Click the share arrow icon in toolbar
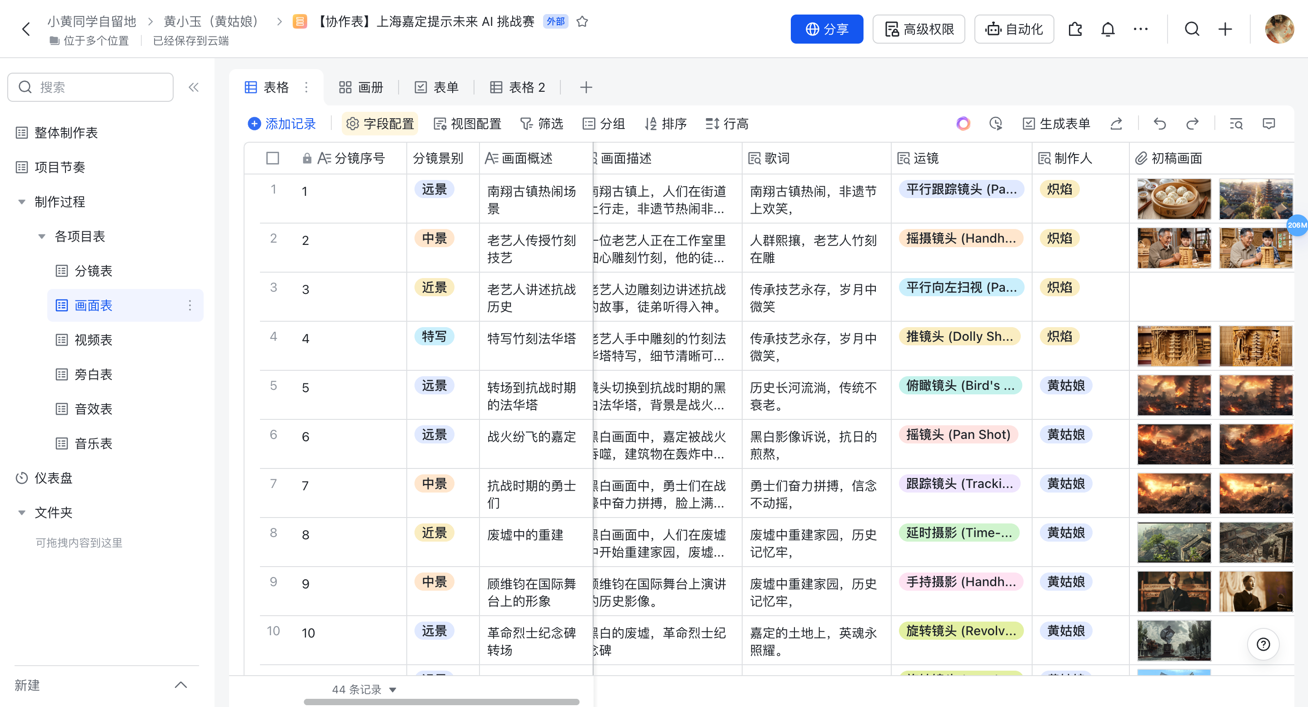 pyautogui.click(x=1116, y=123)
